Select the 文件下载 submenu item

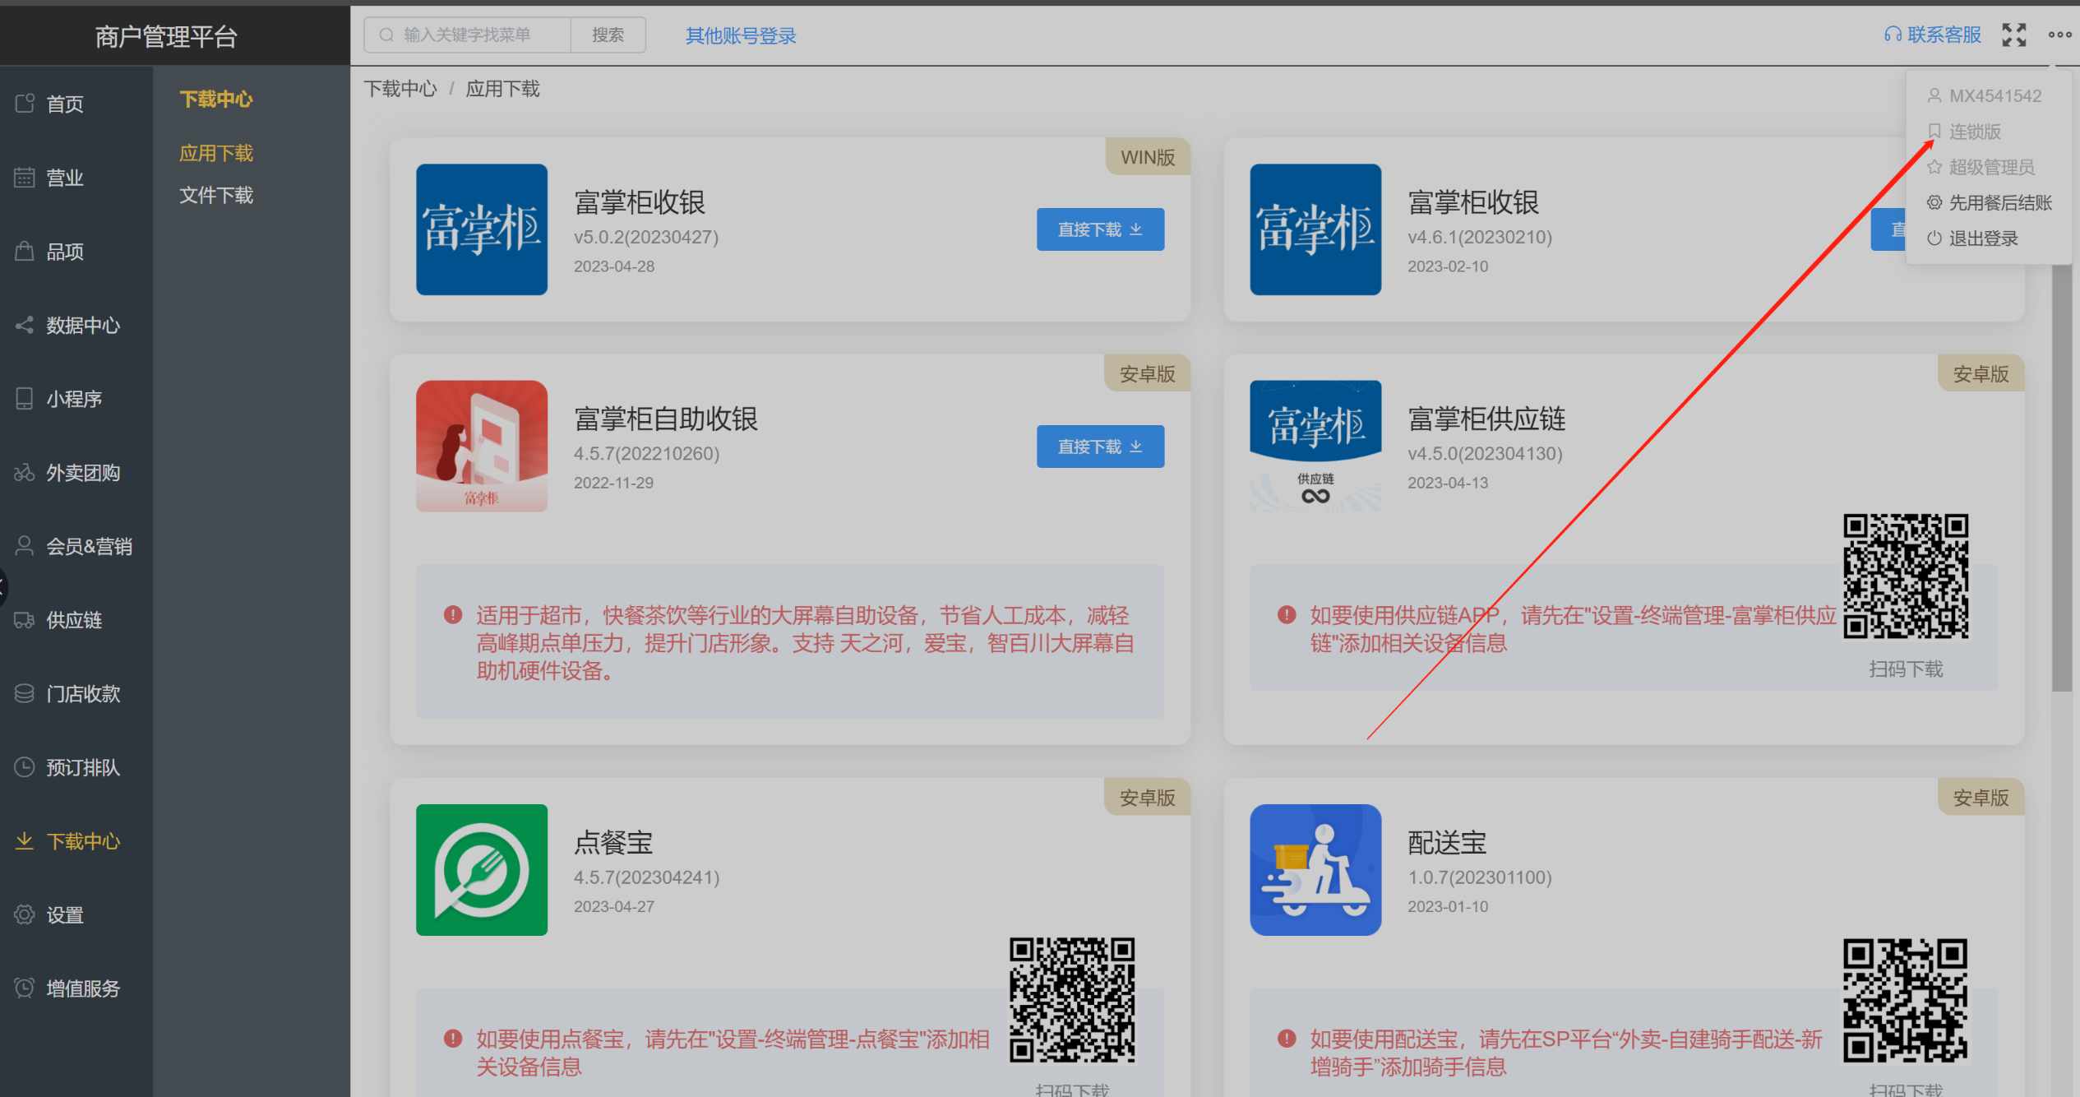pos(216,195)
